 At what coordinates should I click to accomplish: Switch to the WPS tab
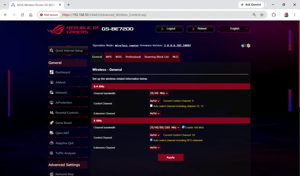tap(109, 57)
